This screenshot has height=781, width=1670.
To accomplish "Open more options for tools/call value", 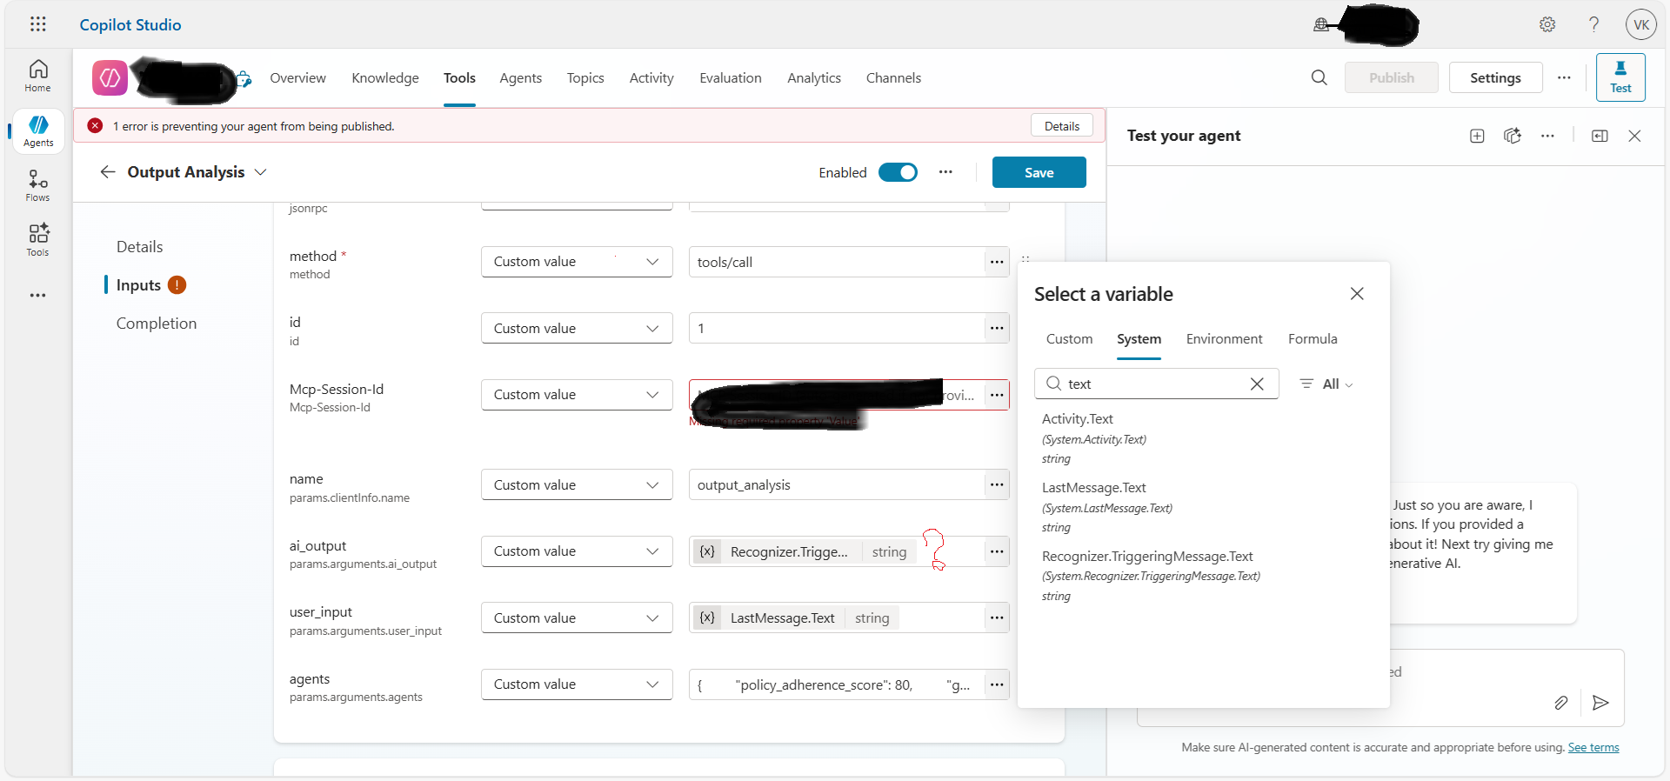I will point(997,262).
